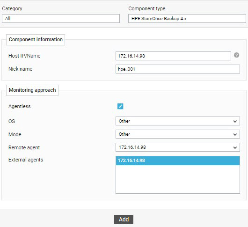Click the Add button
Viewport: 248px width, 227px height.
click(x=124, y=220)
